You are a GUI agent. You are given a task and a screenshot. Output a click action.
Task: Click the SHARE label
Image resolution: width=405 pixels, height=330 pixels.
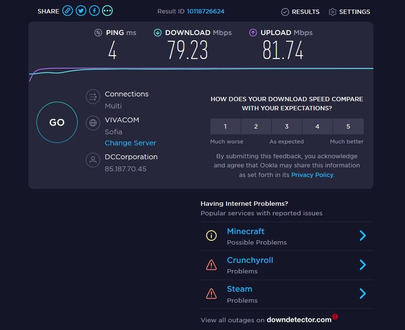pos(48,12)
